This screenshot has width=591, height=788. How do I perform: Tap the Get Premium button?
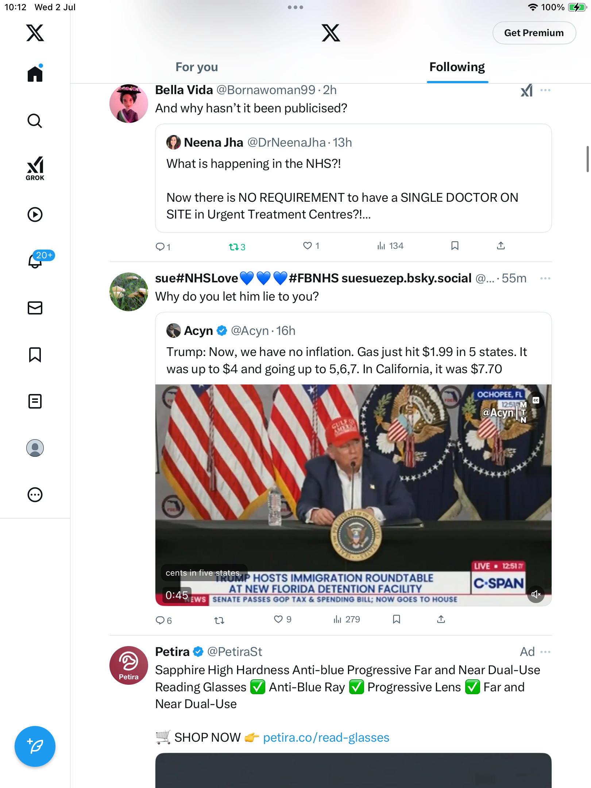click(x=534, y=33)
